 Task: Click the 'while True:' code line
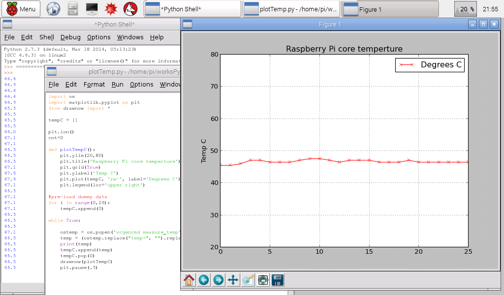(x=64, y=220)
